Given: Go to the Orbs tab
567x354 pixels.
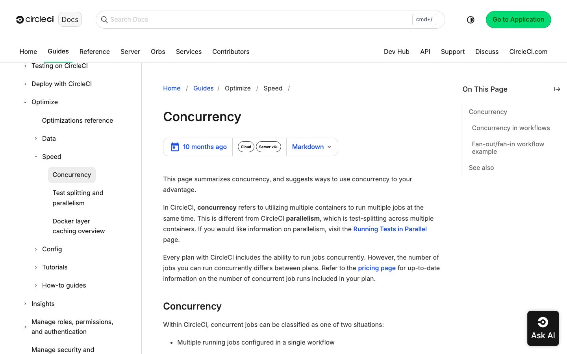Looking at the screenshot, I should tap(158, 52).
